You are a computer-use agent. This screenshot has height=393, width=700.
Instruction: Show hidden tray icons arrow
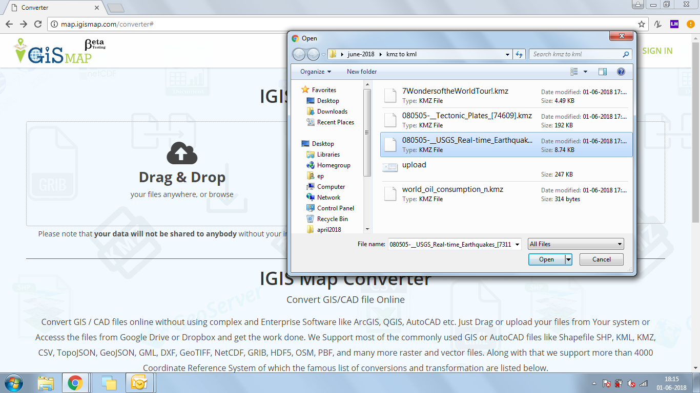click(x=594, y=383)
